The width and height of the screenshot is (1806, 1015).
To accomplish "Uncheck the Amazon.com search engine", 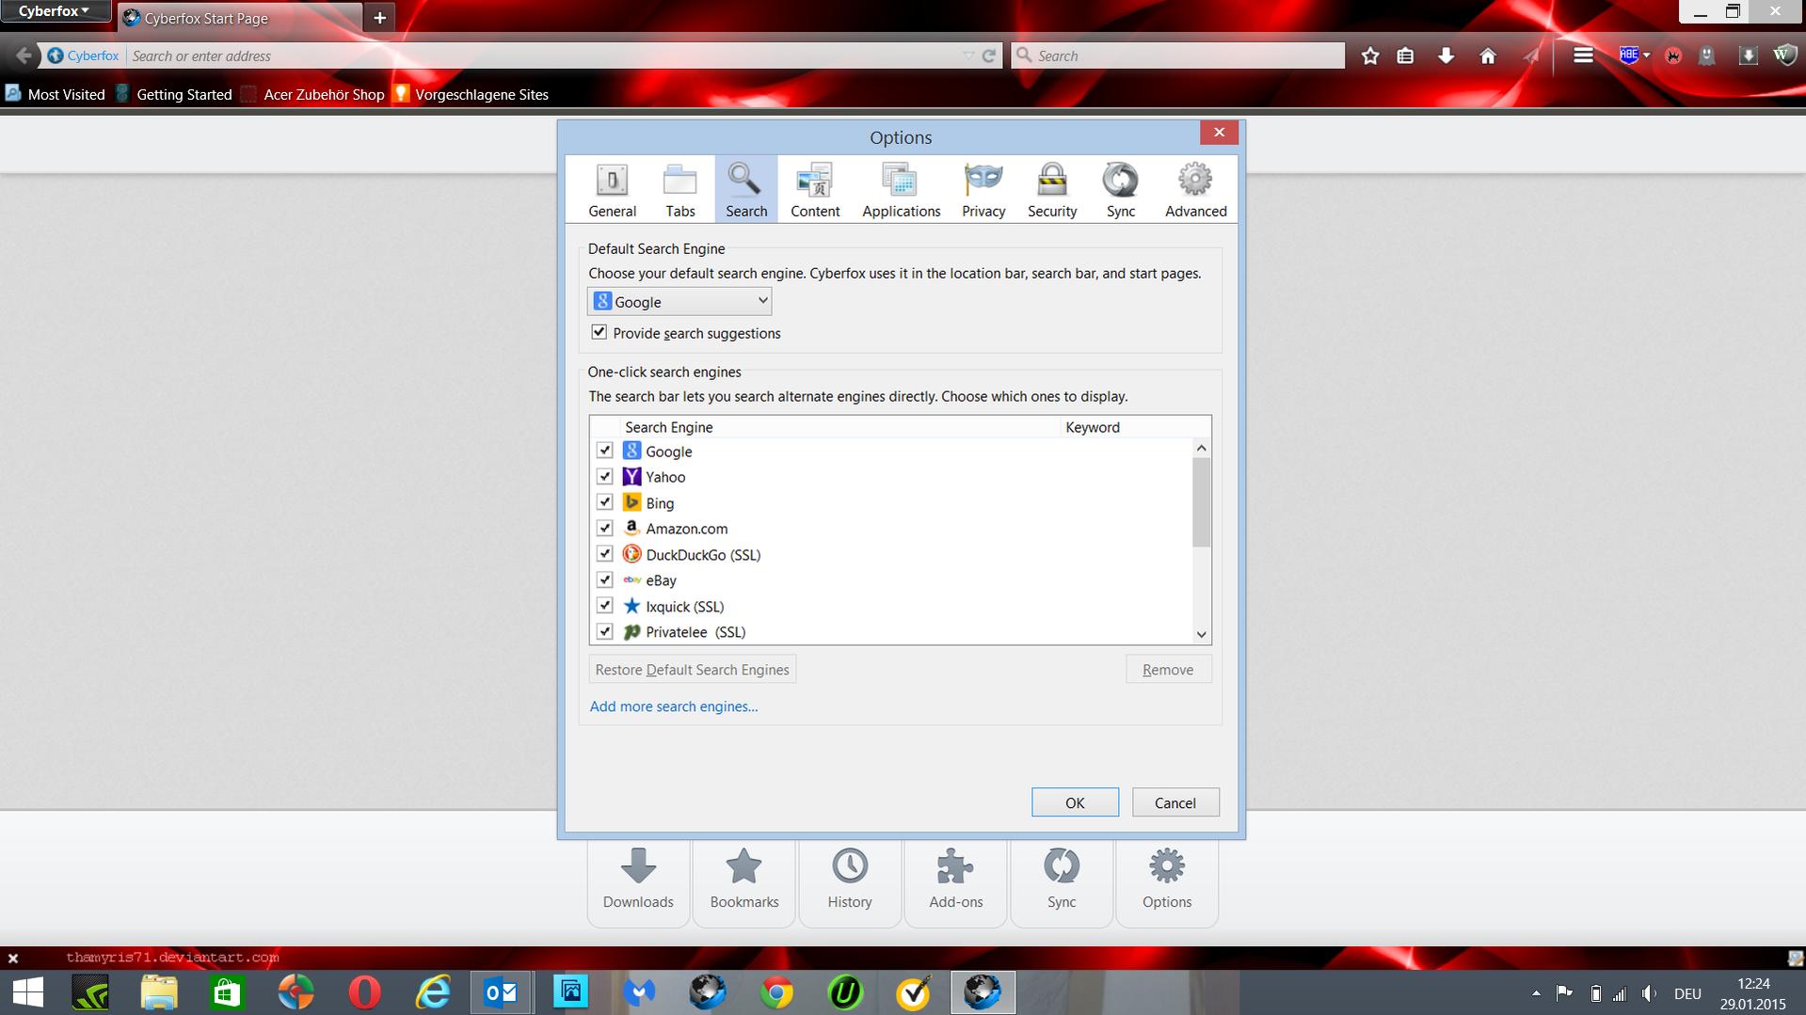I will coord(604,528).
